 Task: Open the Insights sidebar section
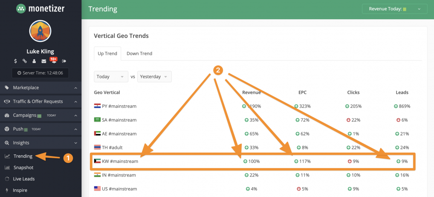click(x=41, y=143)
